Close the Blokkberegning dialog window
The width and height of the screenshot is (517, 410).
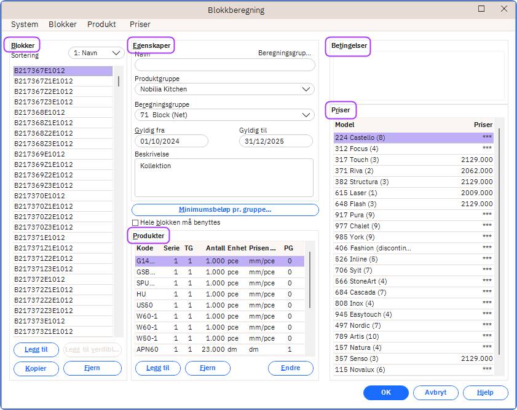point(503,9)
